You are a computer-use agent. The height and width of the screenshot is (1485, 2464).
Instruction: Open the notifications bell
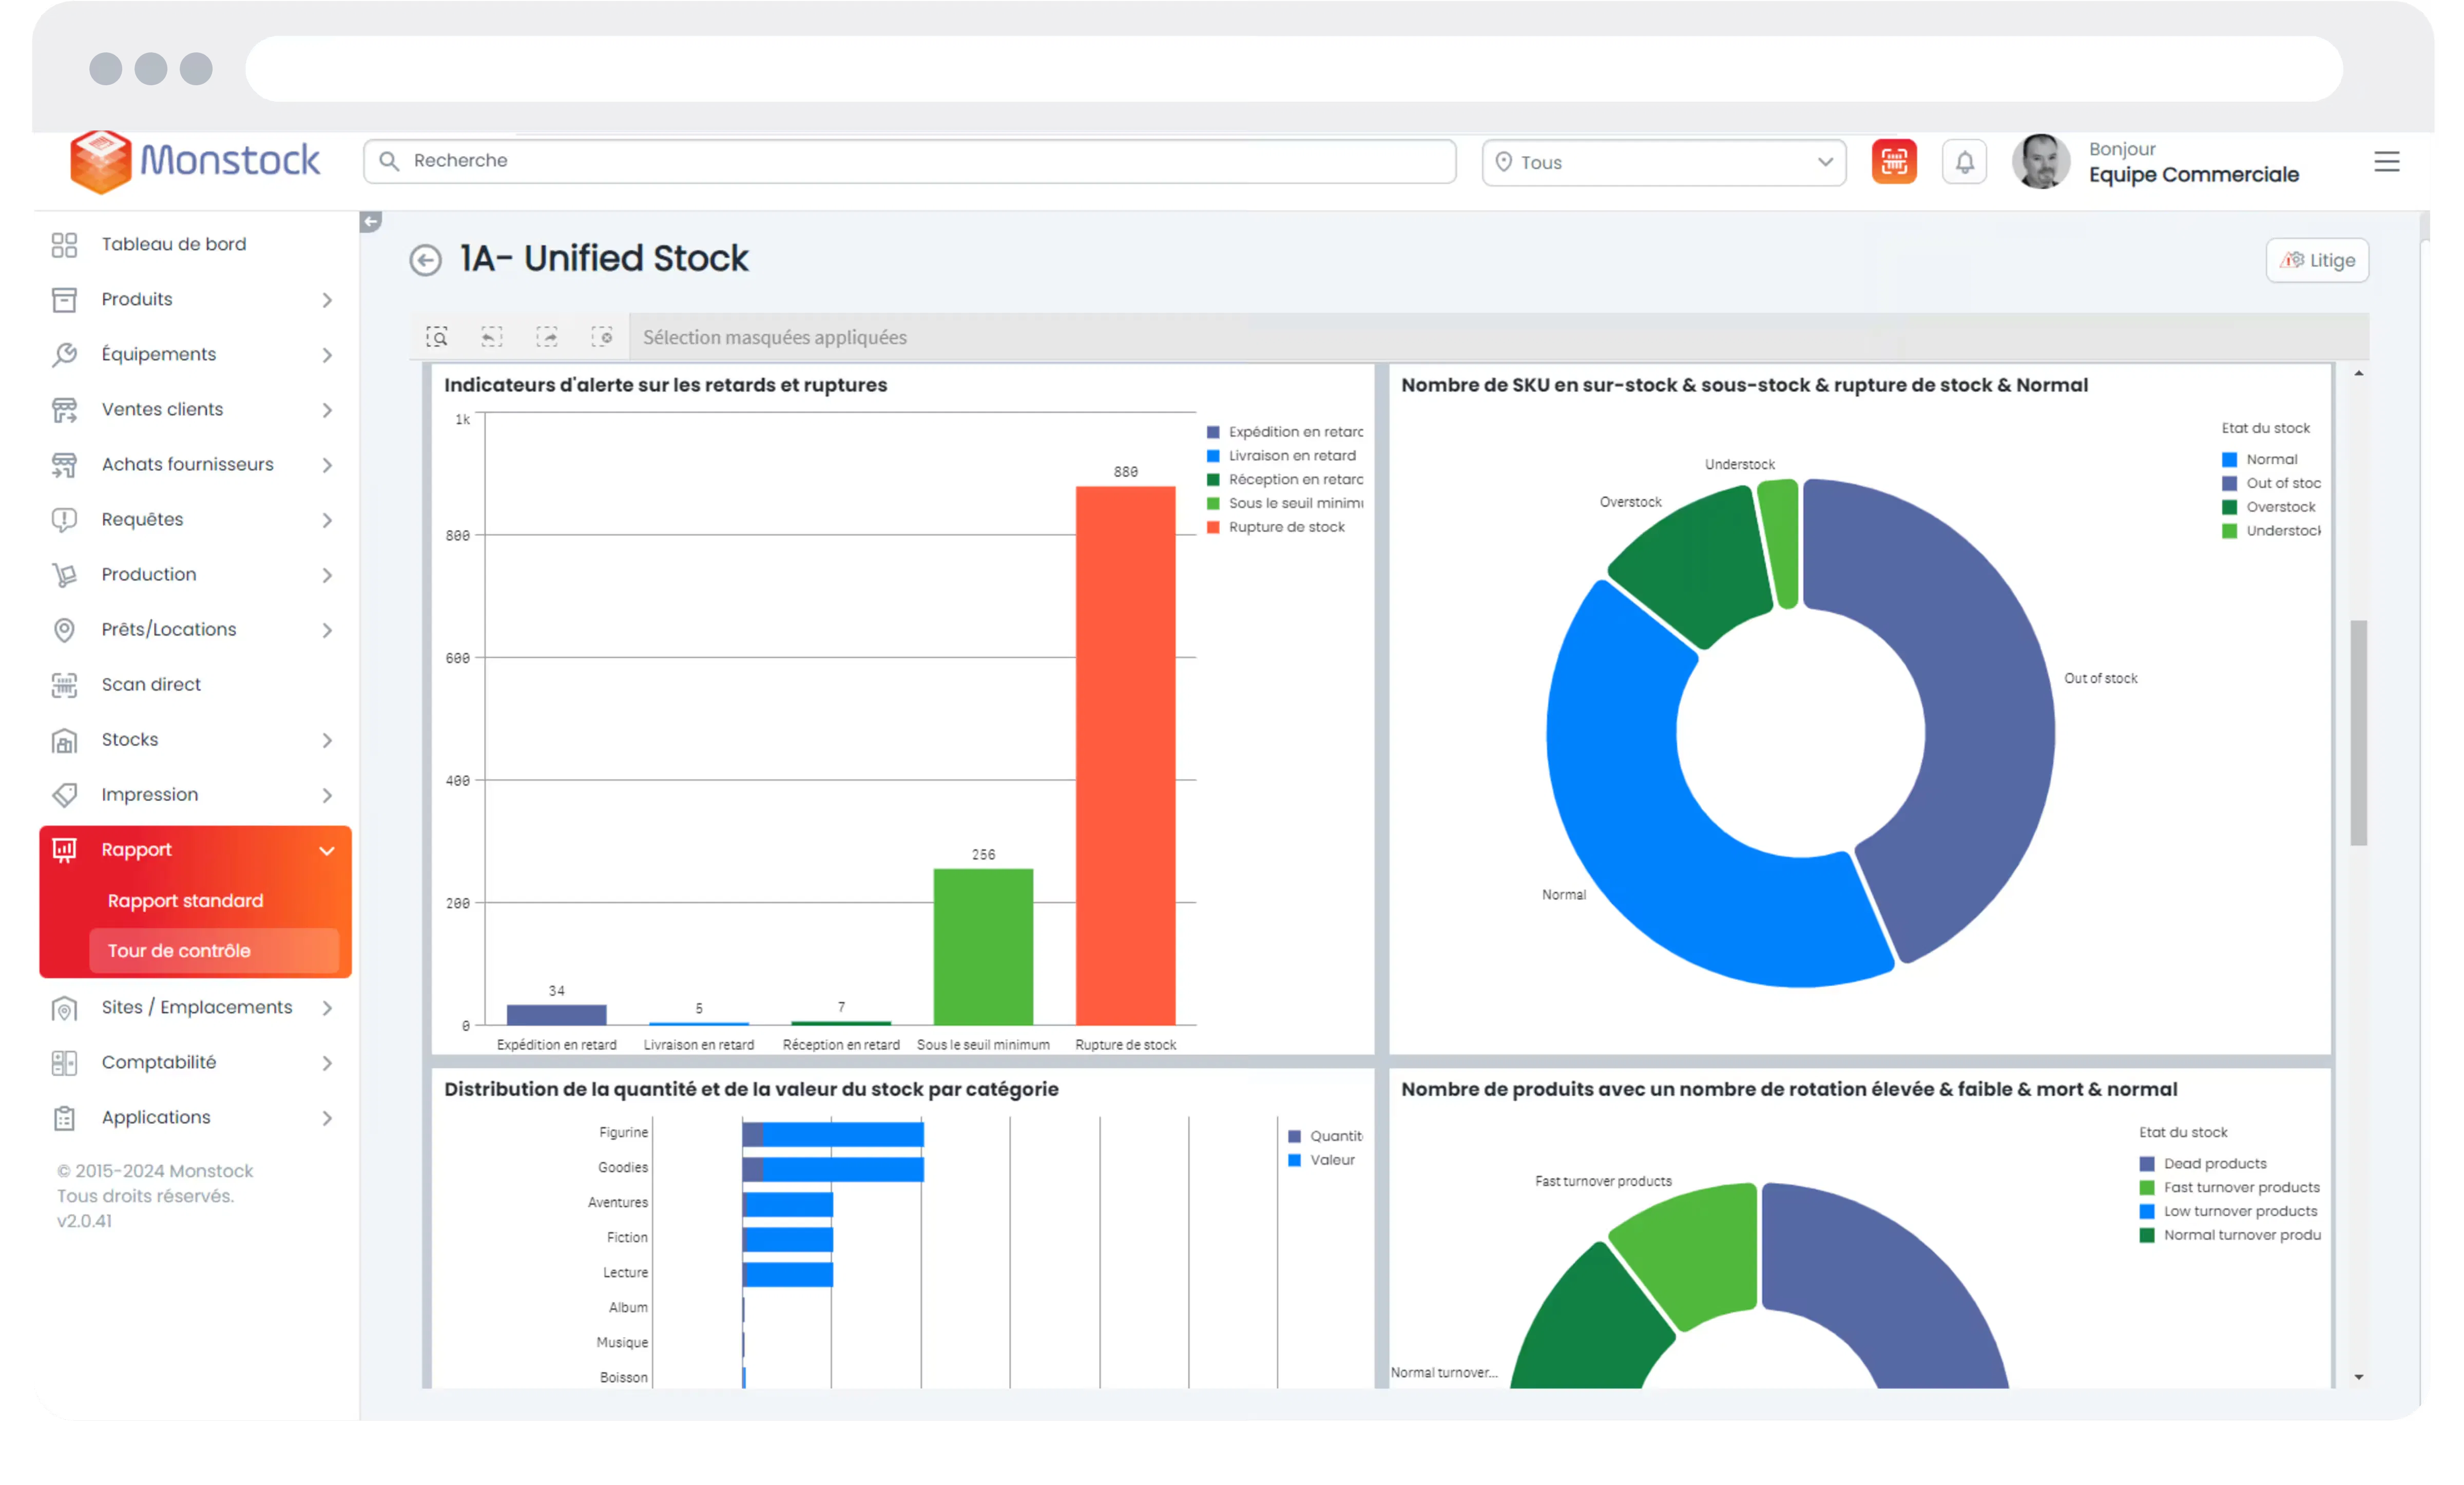1964,162
